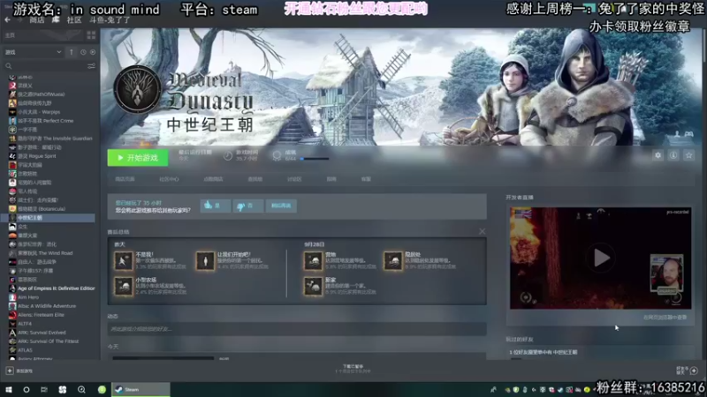Click the controller support icon on banner
The height and width of the screenshot is (397, 707).
coord(689,134)
